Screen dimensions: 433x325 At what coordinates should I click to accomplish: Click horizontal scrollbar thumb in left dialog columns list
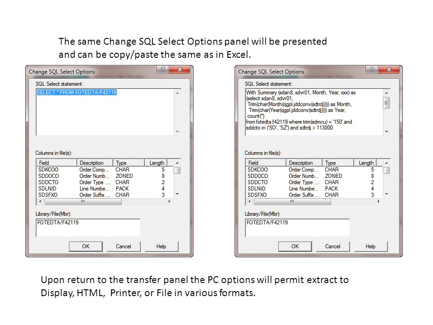tap(83, 201)
